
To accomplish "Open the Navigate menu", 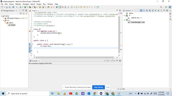I will pos(26,4).
